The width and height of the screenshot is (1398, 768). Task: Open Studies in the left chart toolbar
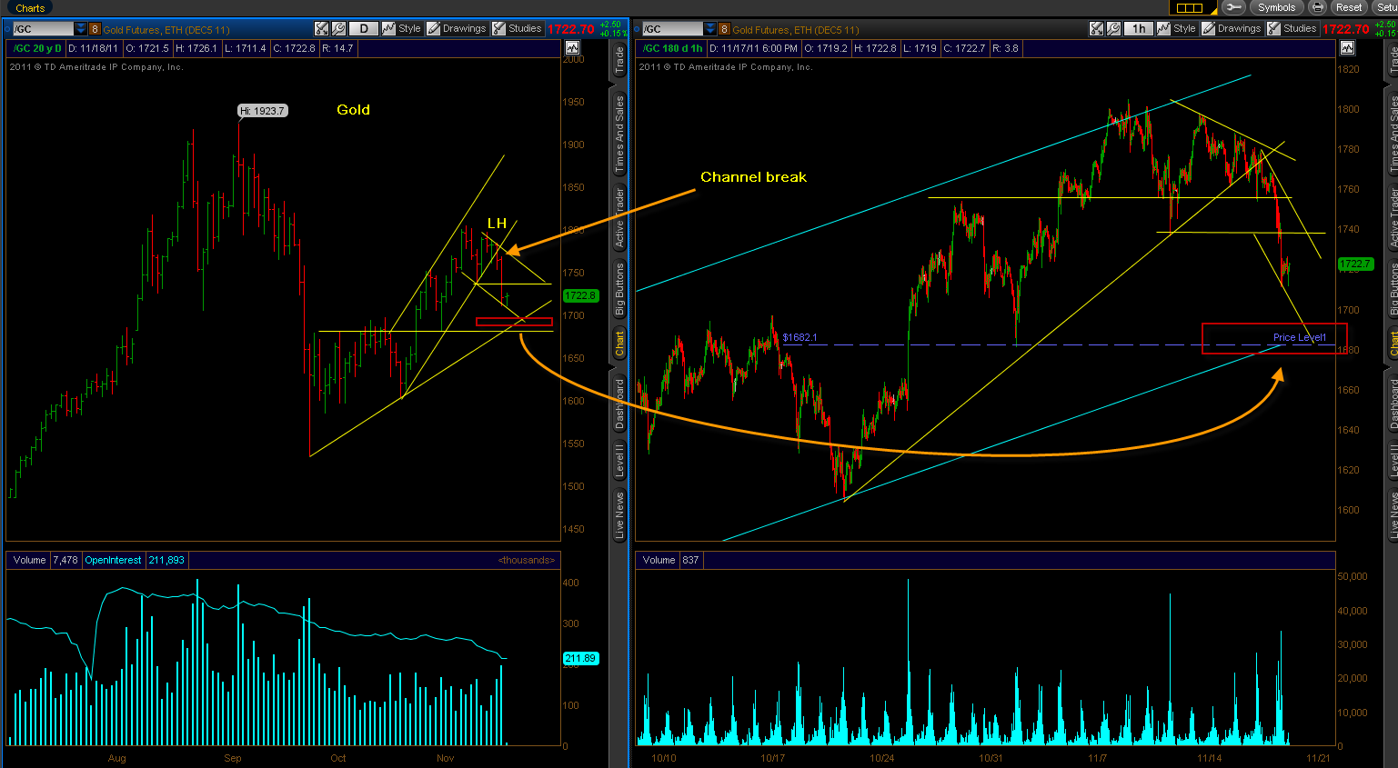point(518,29)
